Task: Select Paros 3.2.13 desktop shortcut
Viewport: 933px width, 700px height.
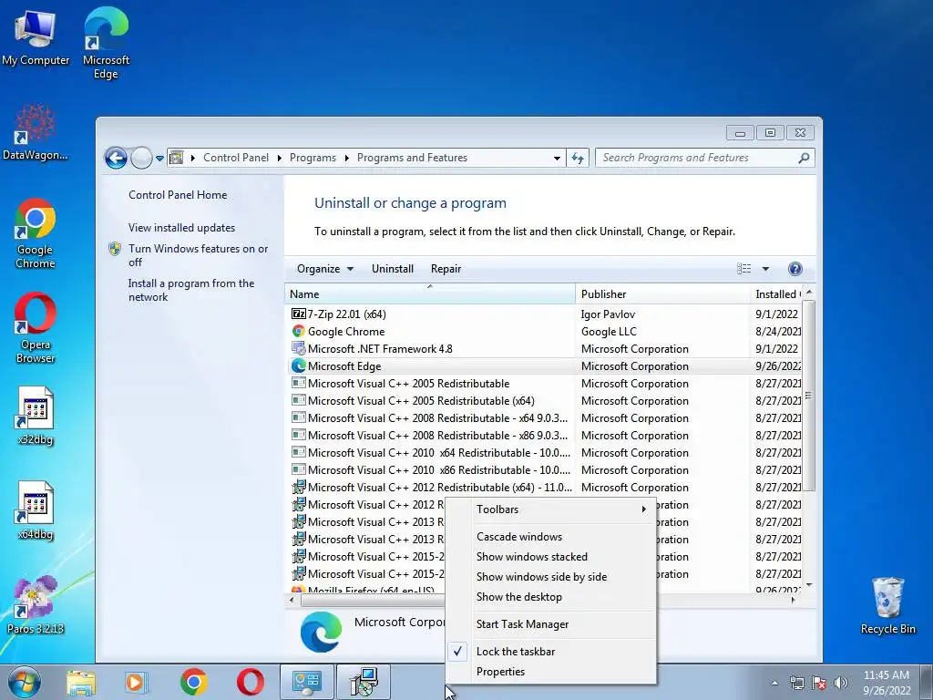Action: tap(36, 605)
